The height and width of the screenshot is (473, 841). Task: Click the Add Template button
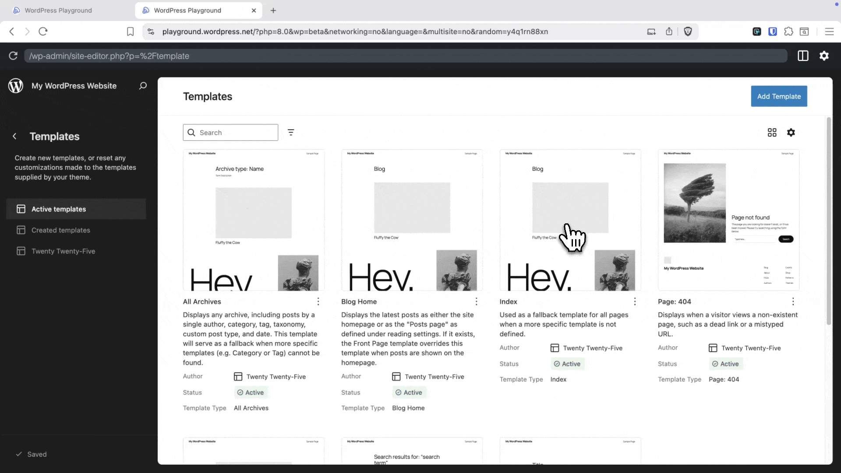click(779, 96)
